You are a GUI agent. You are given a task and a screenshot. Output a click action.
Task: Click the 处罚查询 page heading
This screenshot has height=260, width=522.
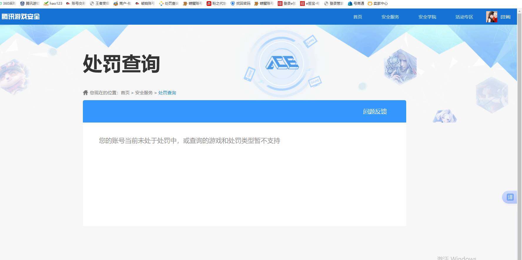[x=121, y=63]
